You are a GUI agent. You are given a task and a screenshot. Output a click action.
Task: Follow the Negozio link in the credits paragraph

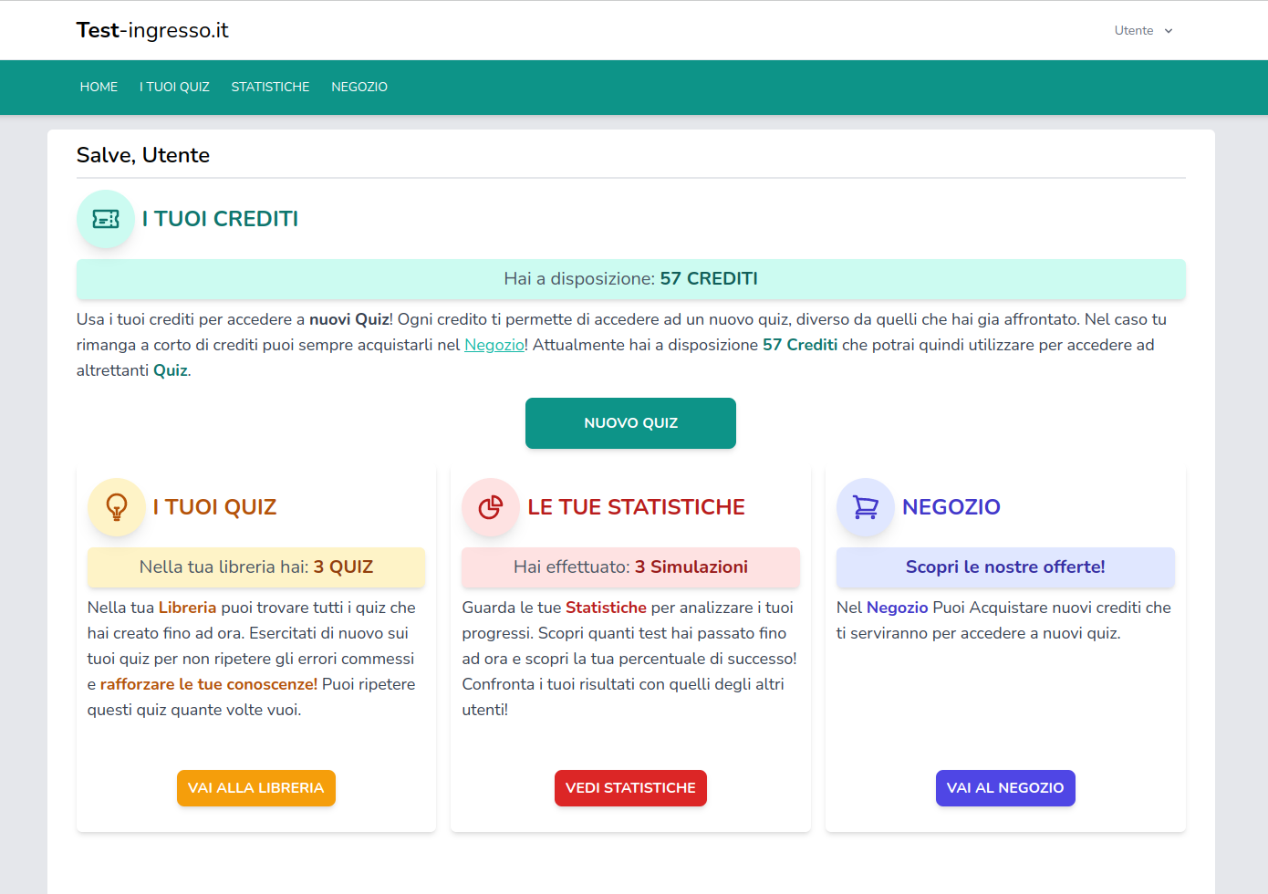[494, 345]
